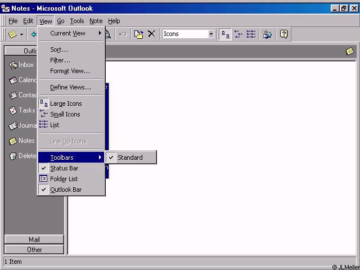Choose Format View... menu entry
360x270 pixels.
tap(71, 71)
